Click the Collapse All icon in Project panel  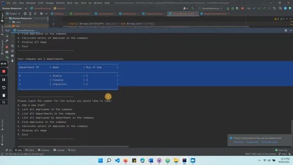35,14
